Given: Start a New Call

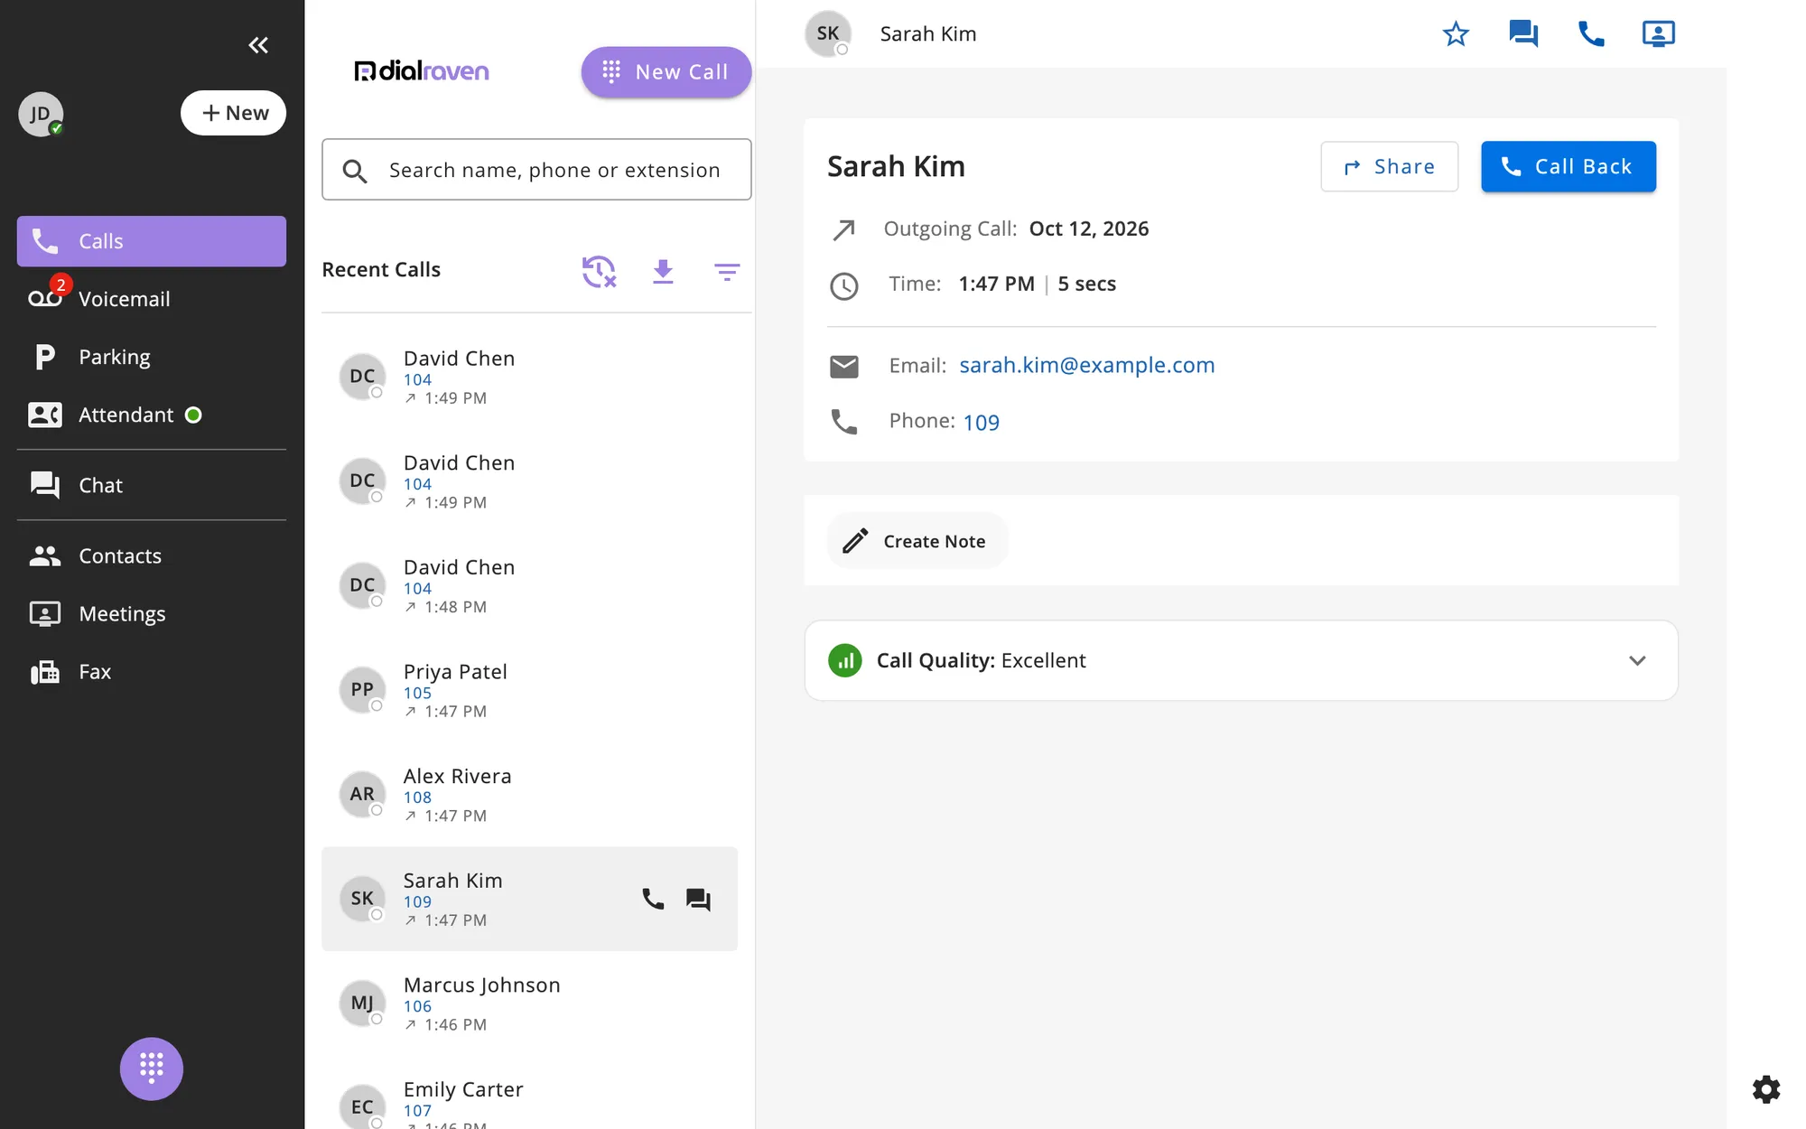Looking at the screenshot, I should (666, 72).
